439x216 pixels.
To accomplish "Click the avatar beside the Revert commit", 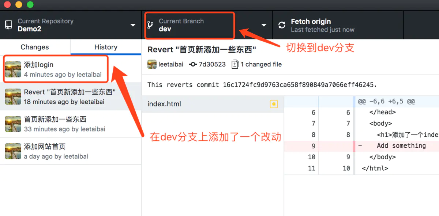I will (13, 96).
